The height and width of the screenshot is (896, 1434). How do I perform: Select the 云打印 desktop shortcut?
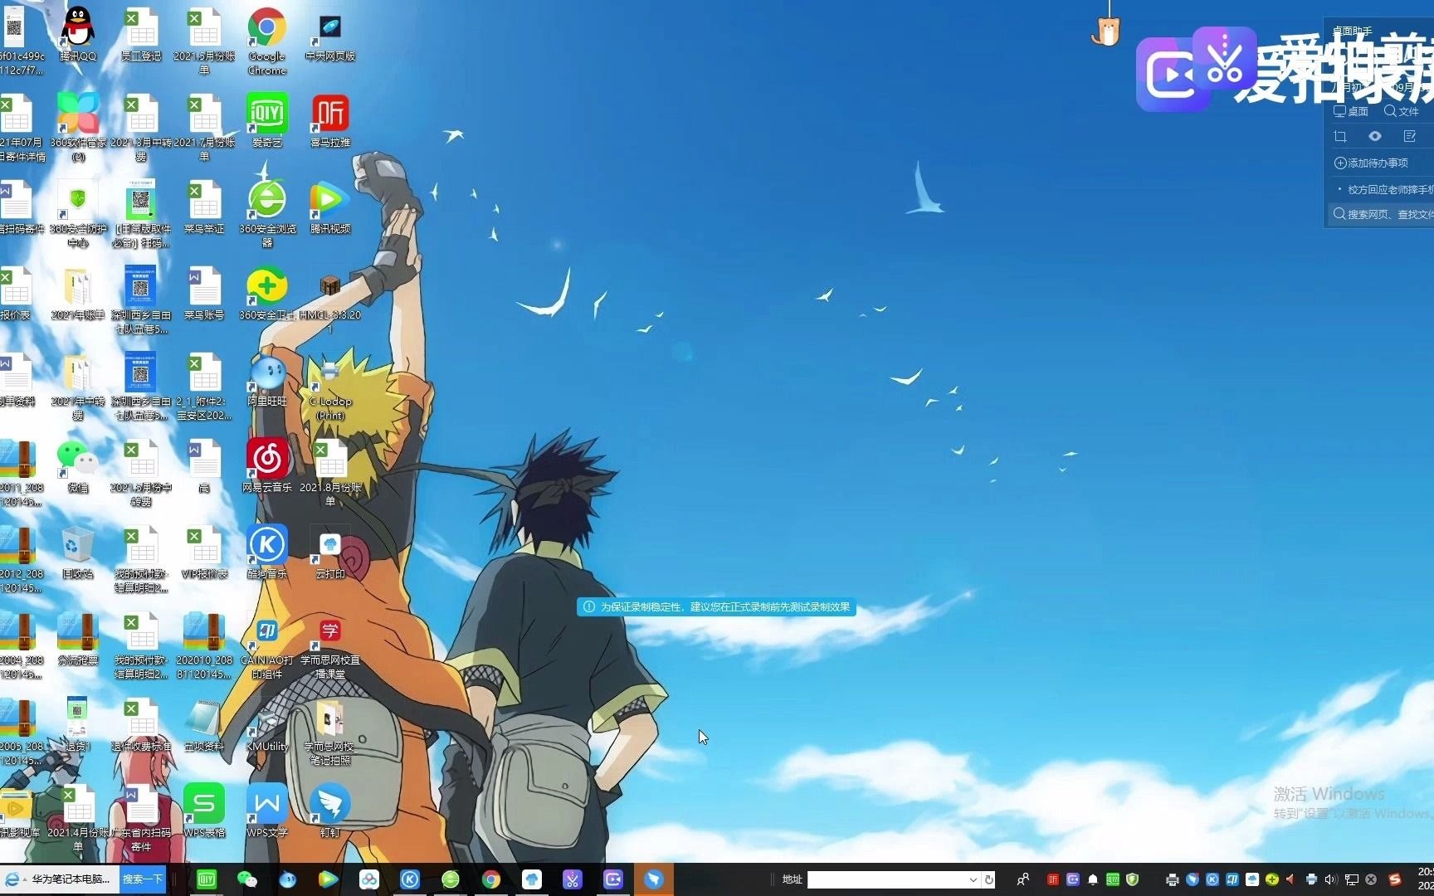(330, 553)
